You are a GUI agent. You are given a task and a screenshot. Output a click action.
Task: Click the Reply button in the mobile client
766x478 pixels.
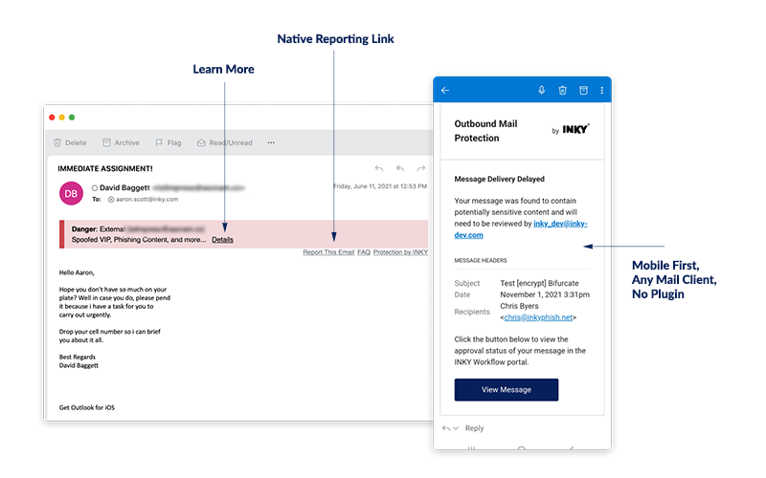click(x=474, y=428)
